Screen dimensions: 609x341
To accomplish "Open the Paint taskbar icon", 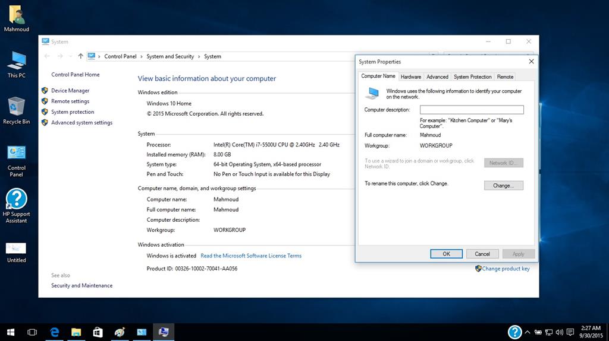I will (x=120, y=332).
